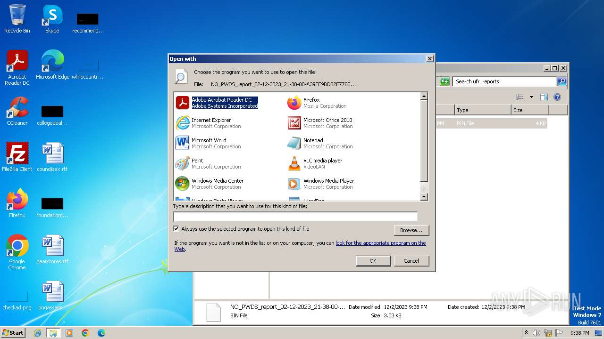Pick Windows Media Player from list
The height and width of the screenshot is (339, 604).
[x=320, y=184]
